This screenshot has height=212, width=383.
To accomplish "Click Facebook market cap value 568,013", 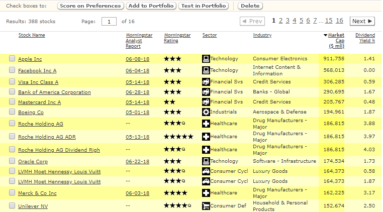I will [x=334, y=70].
